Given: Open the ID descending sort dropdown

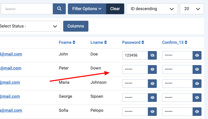Looking at the screenshot, I should [x=152, y=9].
